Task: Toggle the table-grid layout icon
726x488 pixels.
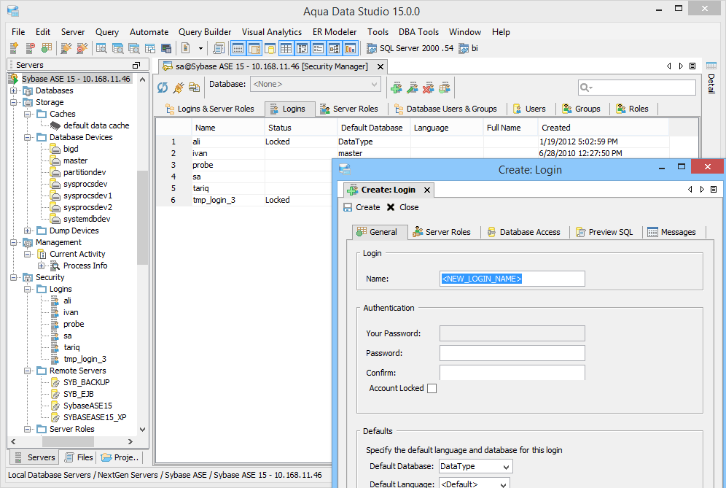Action: (x=286, y=48)
